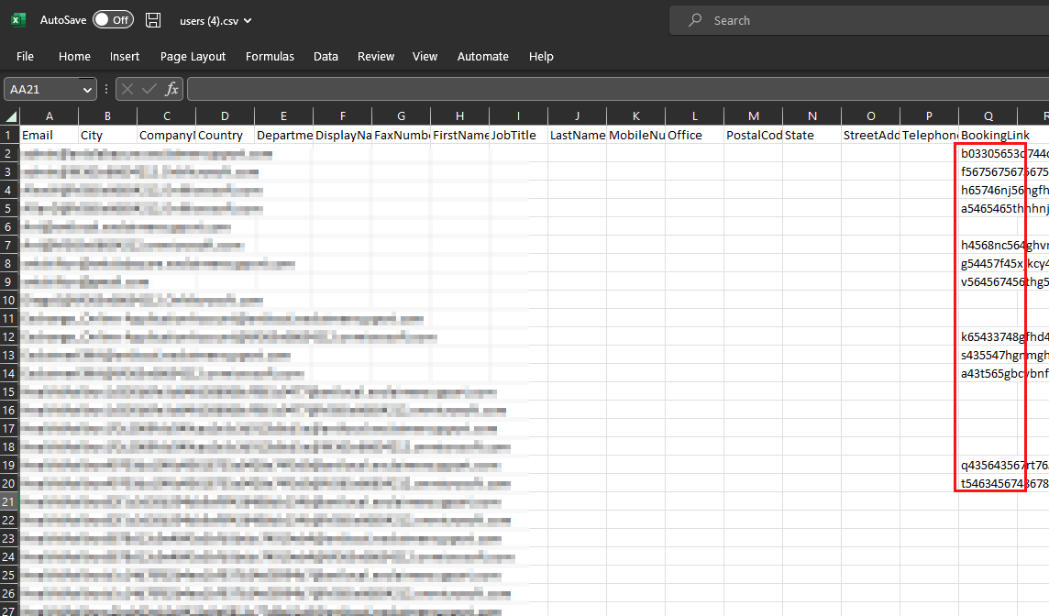
Task: Select the column Q header
Action: click(988, 116)
